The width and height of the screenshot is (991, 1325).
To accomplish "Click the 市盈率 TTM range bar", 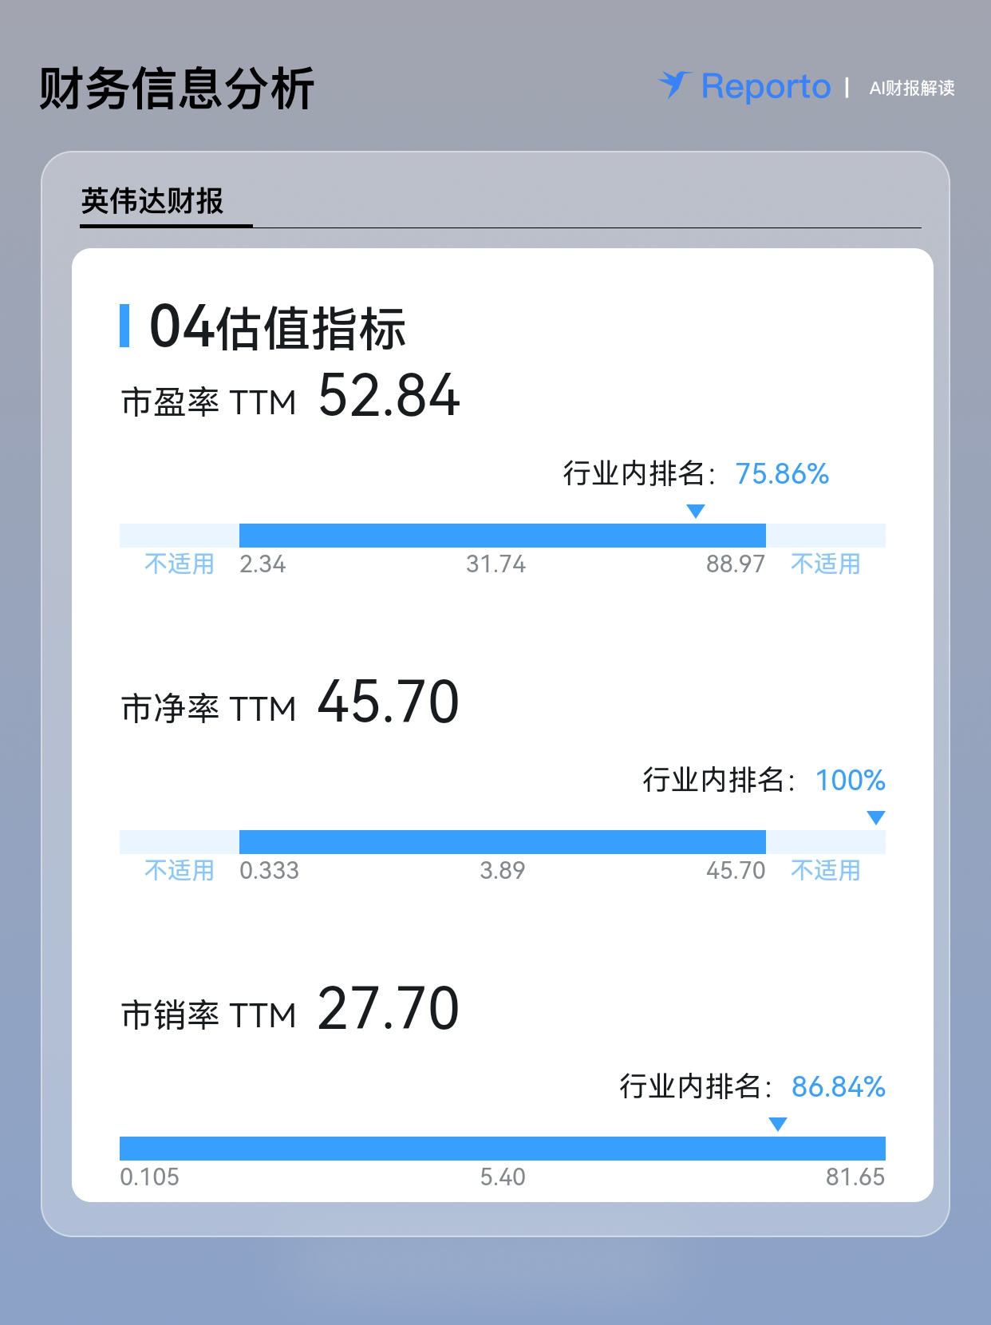I will click(x=503, y=536).
